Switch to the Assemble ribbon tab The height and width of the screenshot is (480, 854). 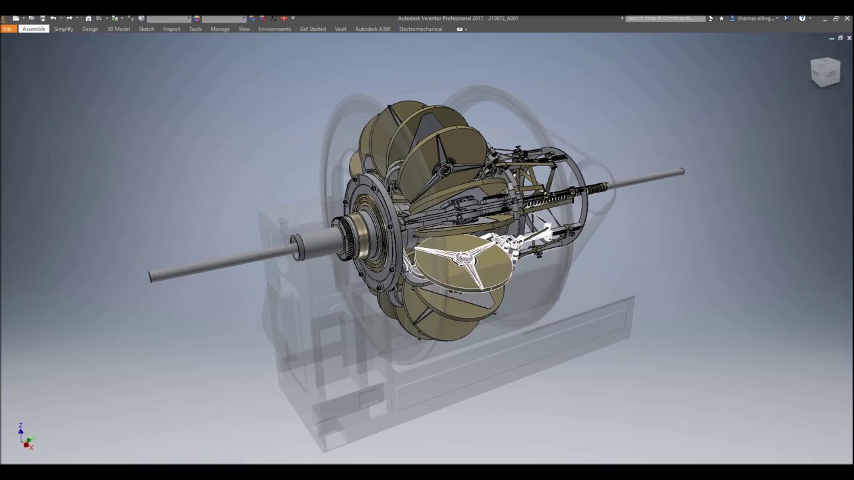tap(34, 29)
